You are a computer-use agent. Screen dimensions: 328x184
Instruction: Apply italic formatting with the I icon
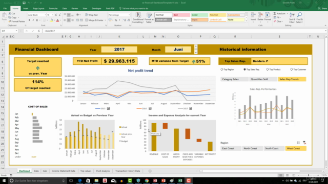pyautogui.click(x=33, y=20)
